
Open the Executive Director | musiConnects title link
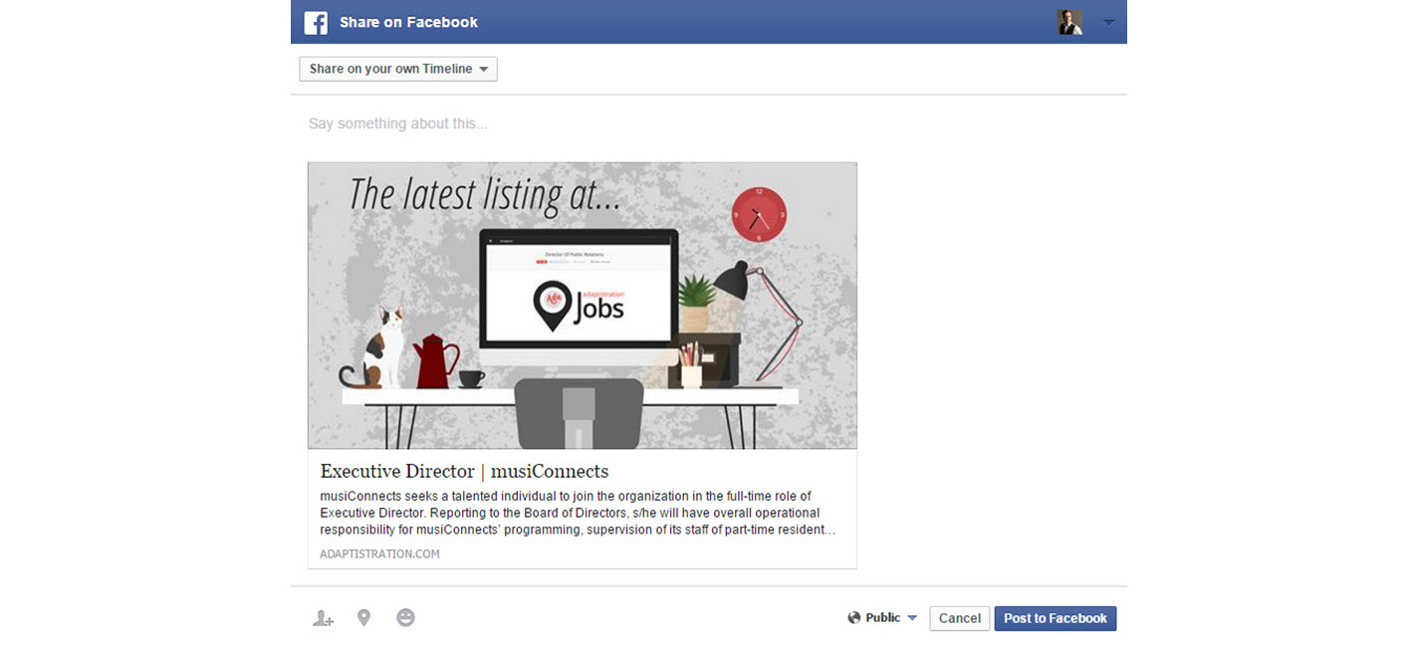(x=464, y=471)
